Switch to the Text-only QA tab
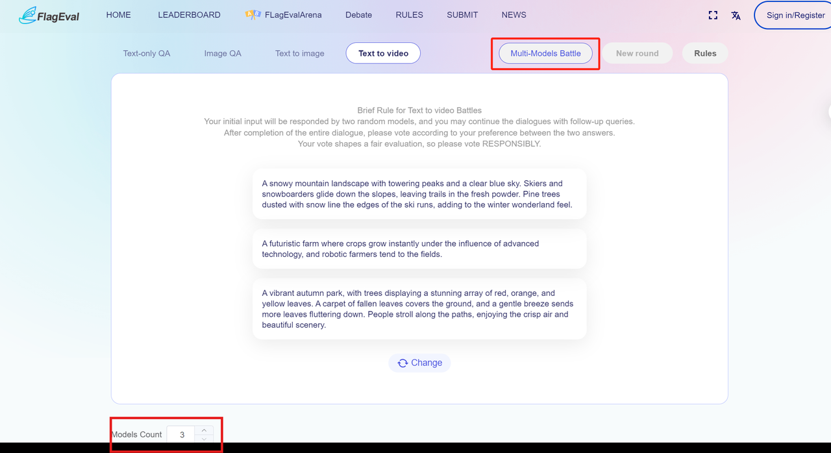Image resolution: width=831 pixels, height=453 pixels. (x=147, y=53)
